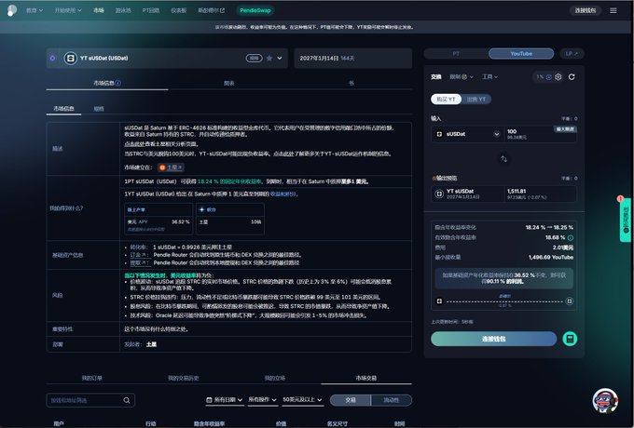Screen dimensions: 634x428
Task: Open the green calculator button
Action: [570, 339]
